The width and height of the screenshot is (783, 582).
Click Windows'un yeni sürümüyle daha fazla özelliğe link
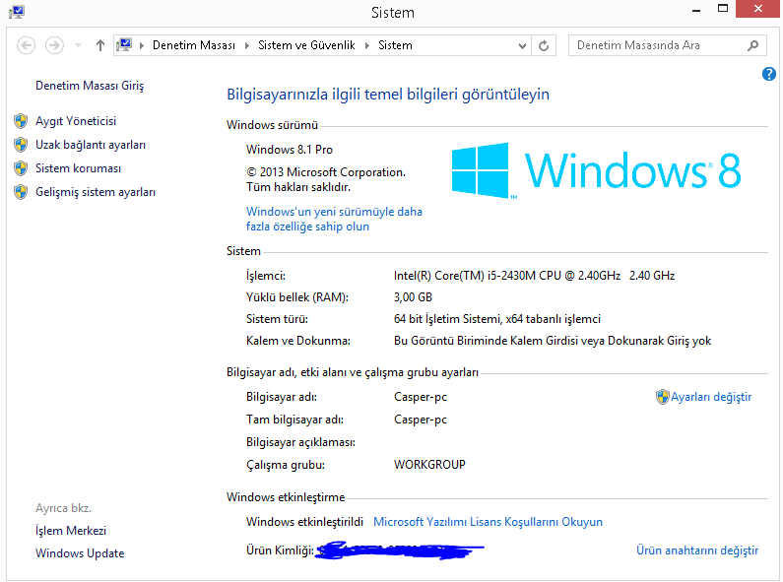(334, 220)
